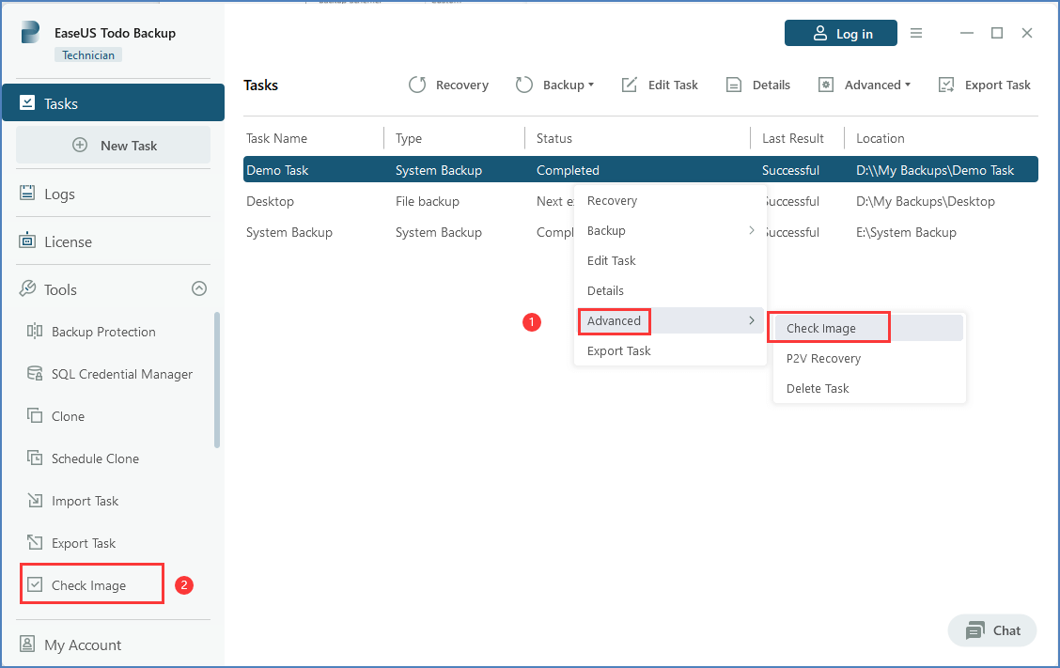Click the New Task button
This screenshot has height=668, width=1060.
(x=114, y=146)
